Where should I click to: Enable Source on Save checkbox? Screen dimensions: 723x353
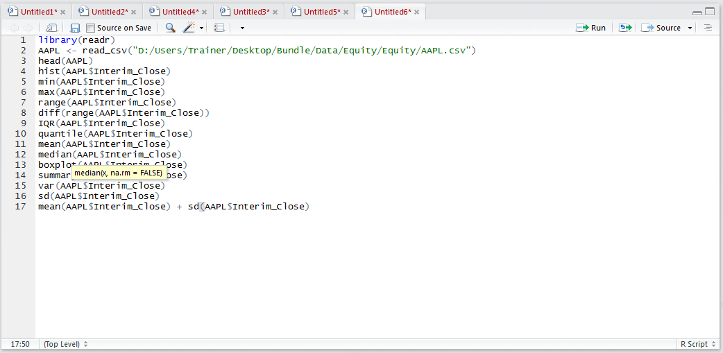(x=90, y=28)
